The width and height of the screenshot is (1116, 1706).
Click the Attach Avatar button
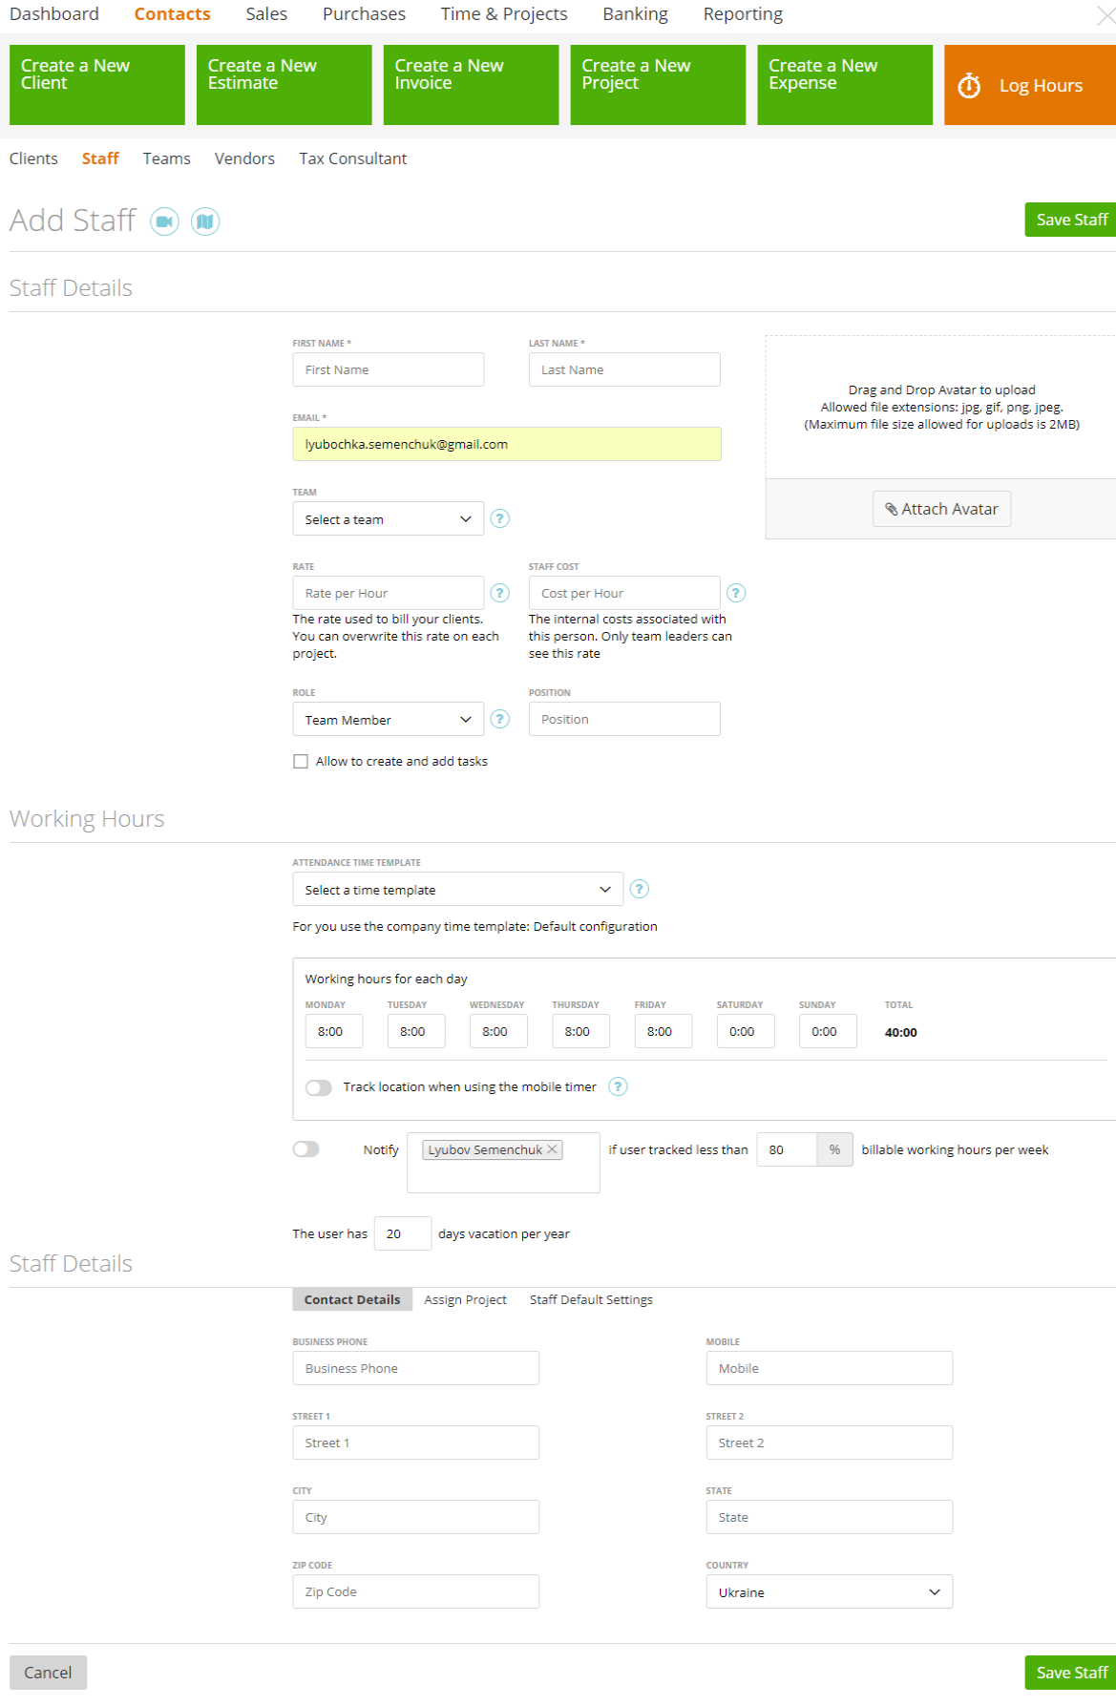[941, 509]
